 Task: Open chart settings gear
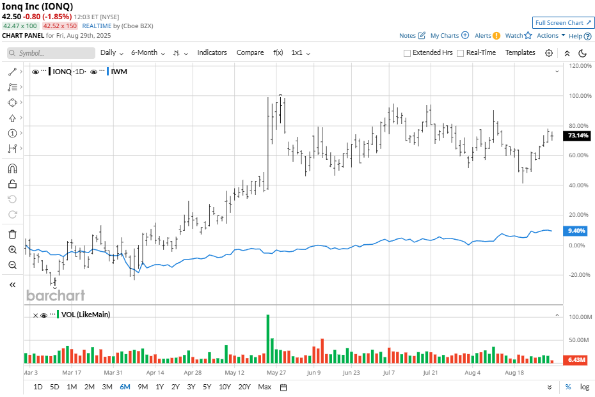click(x=549, y=53)
